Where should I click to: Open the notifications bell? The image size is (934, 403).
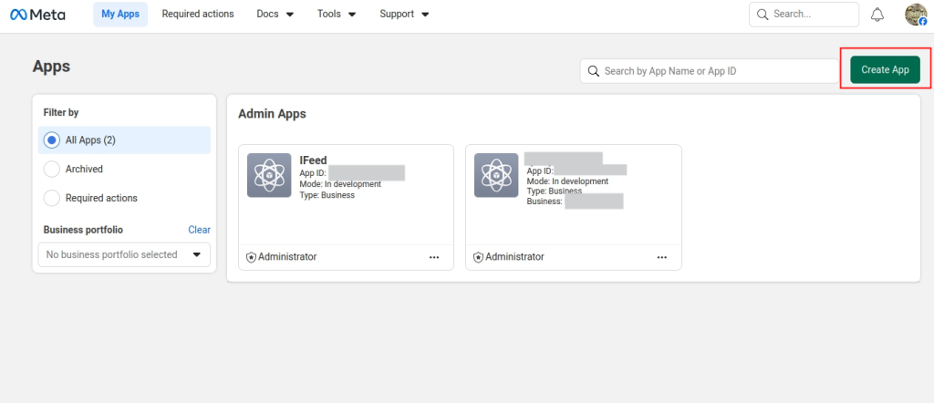tap(877, 15)
